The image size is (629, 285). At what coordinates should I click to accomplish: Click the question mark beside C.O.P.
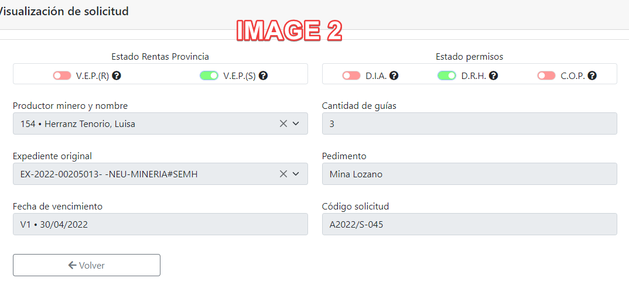(x=593, y=75)
